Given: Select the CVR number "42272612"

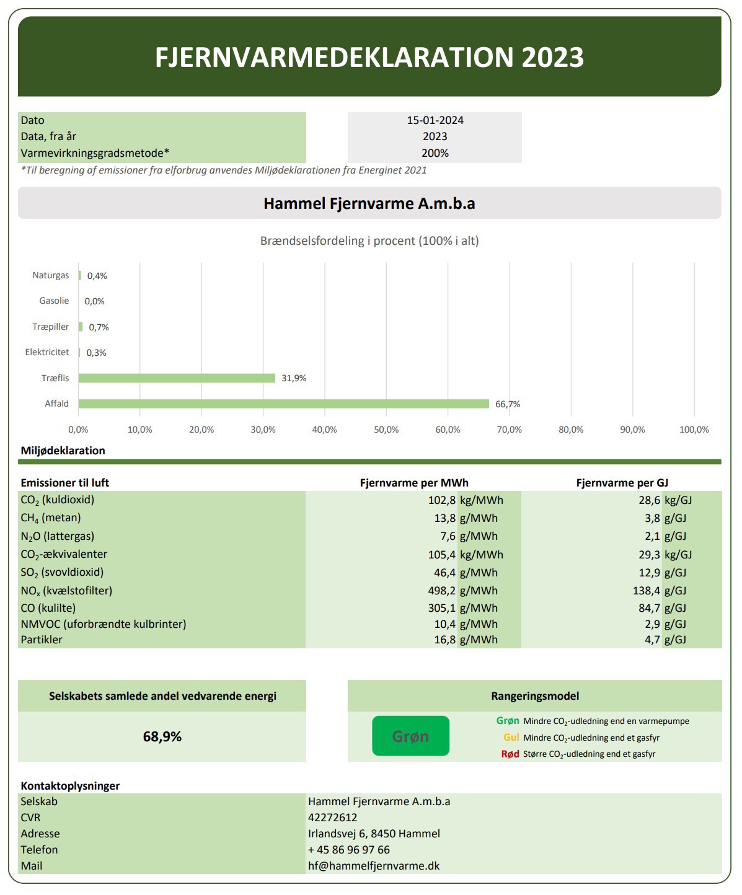Looking at the screenshot, I should tap(333, 818).
